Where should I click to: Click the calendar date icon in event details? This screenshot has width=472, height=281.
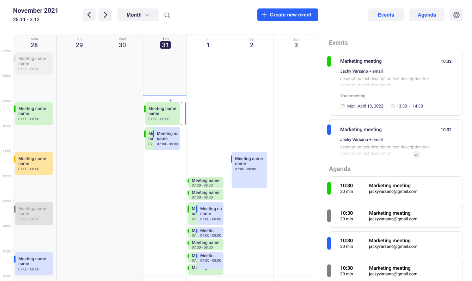(x=342, y=106)
